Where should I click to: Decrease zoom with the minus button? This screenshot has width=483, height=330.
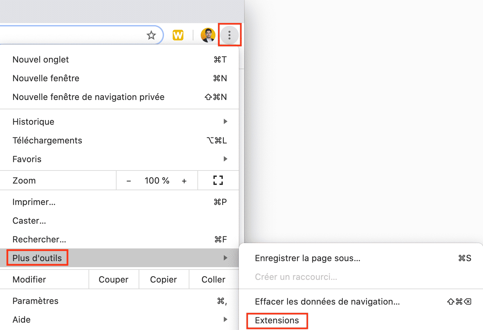coord(129,181)
